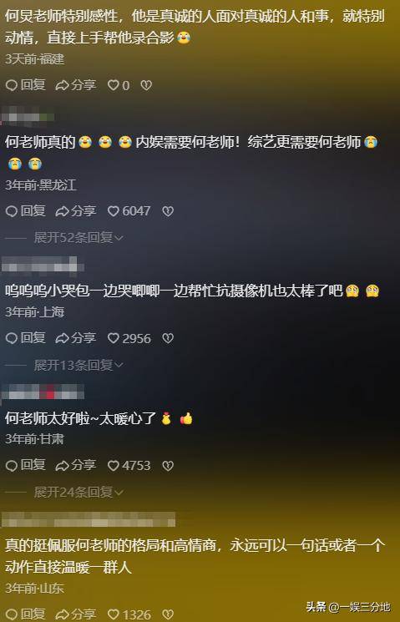Image resolution: width=400 pixels, height=622 pixels.
Task: Expand 展开52条回复 replies
Action: pos(78,237)
